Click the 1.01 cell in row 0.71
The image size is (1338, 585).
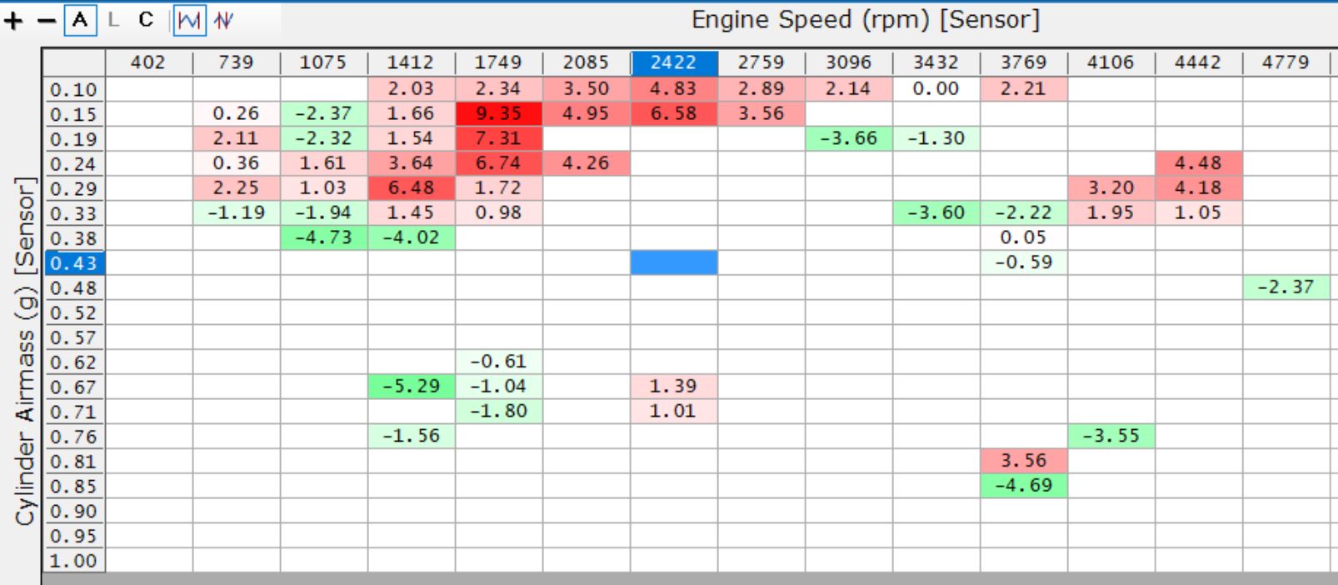(674, 412)
